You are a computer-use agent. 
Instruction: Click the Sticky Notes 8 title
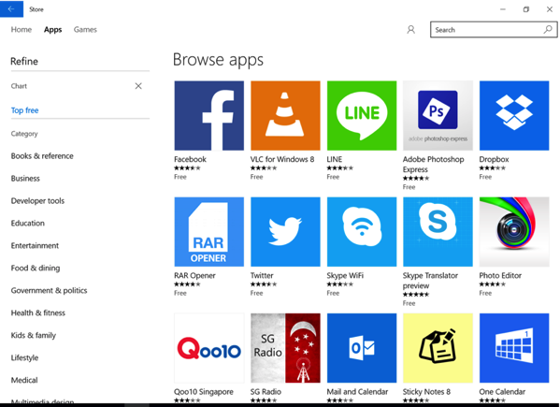point(426,392)
